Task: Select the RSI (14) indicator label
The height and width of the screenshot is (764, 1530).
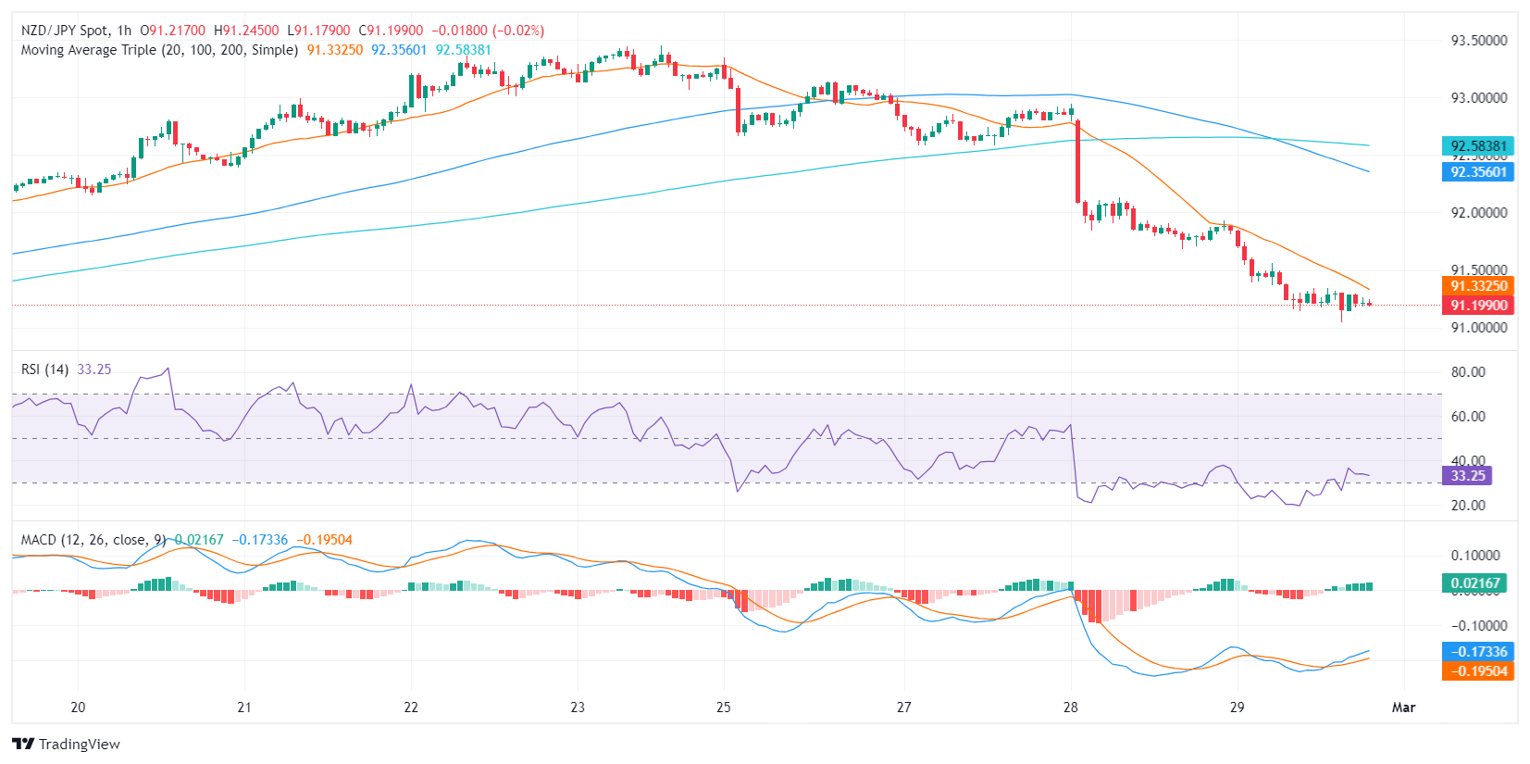Action: (x=44, y=369)
